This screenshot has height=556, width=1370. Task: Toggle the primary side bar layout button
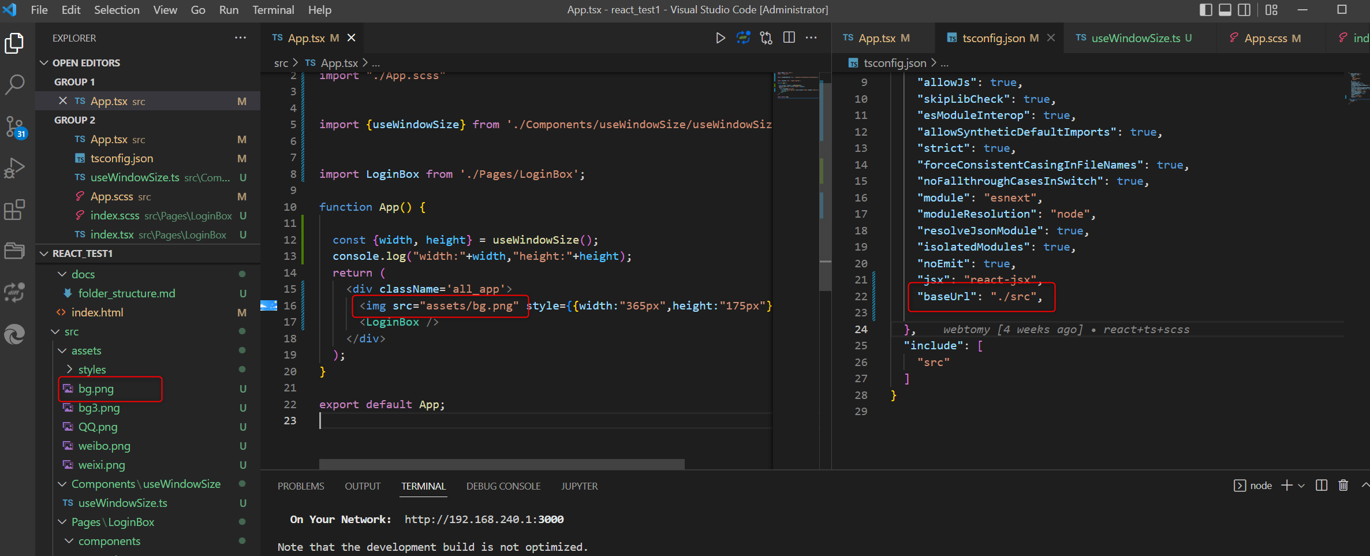1205,10
